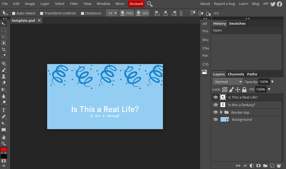Image resolution: width=286 pixels, height=169 pixels.
Task: Click the black background color swatch
Action: pyautogui.click(x=4, y=156)
